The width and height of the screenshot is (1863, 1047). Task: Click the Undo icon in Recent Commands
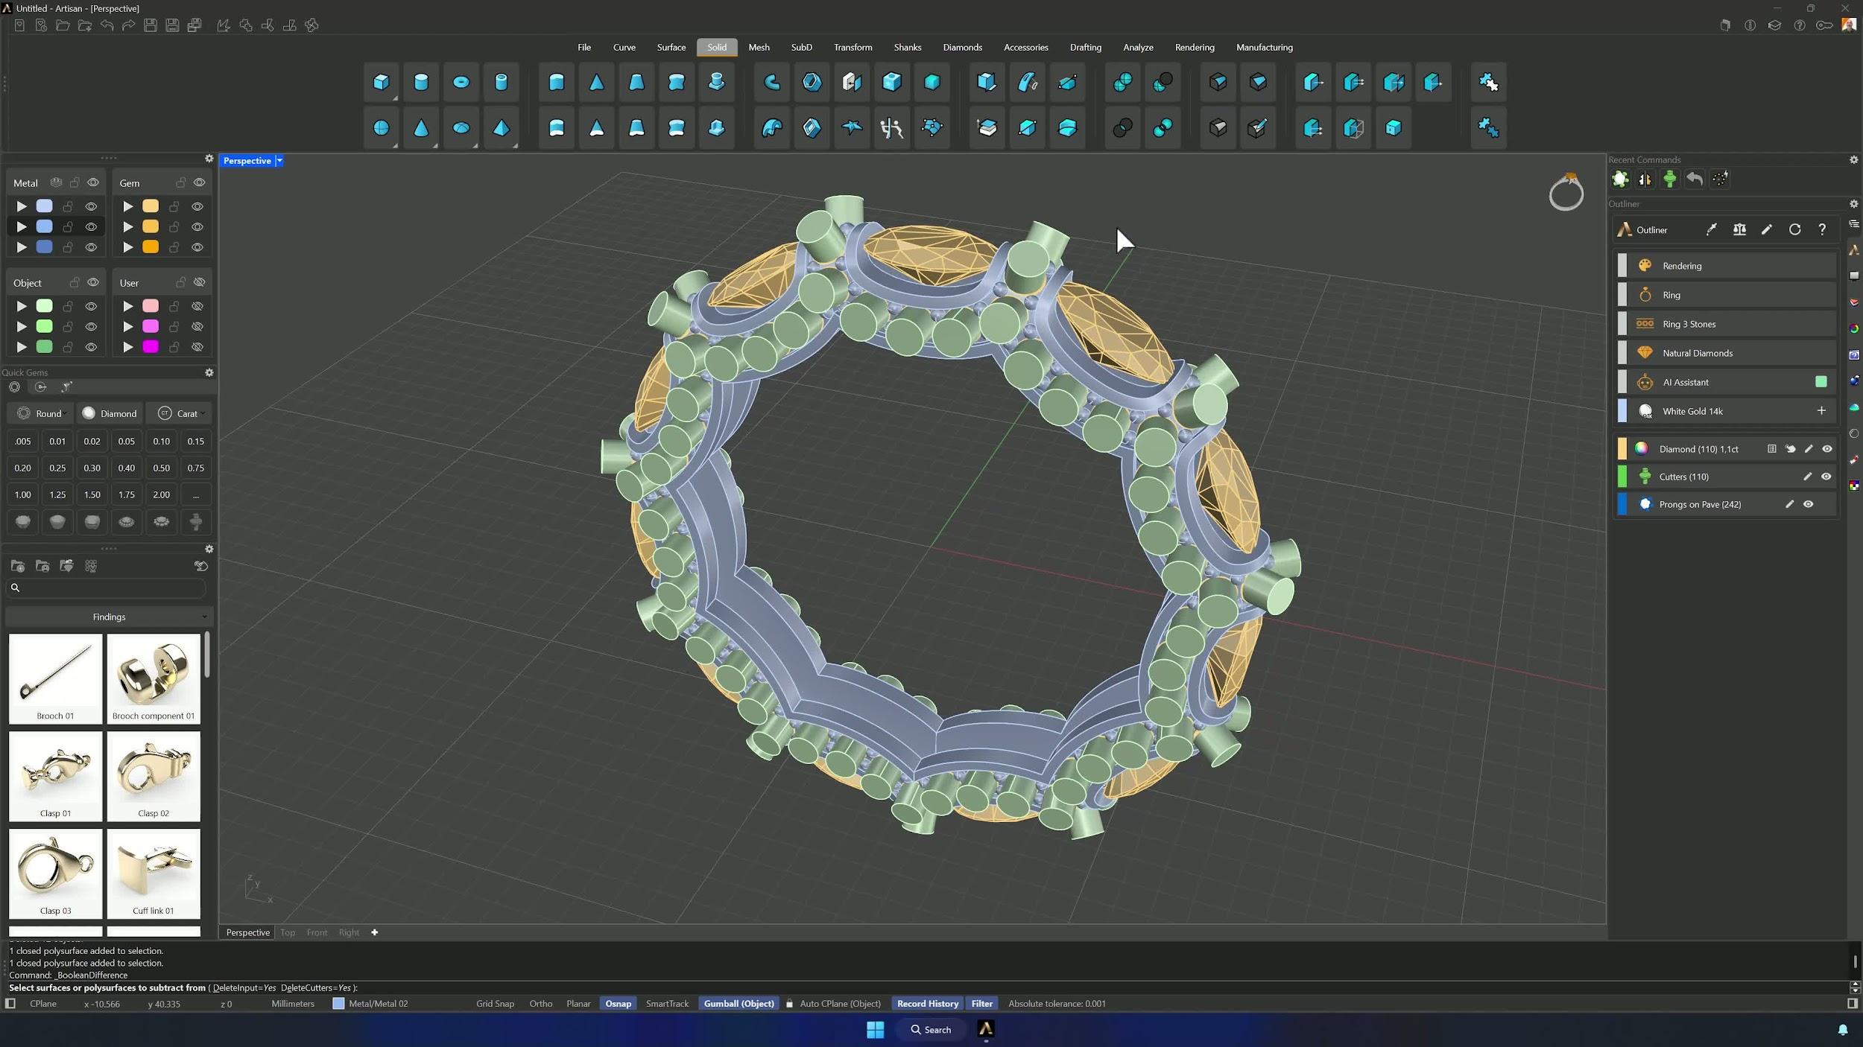(1695, 179)
